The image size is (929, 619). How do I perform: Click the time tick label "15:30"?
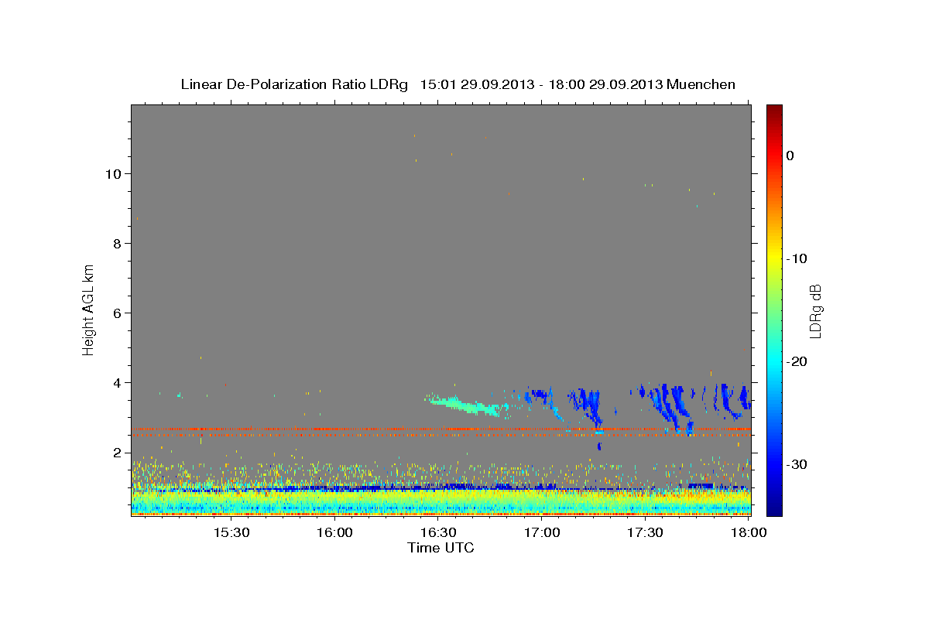231,533
